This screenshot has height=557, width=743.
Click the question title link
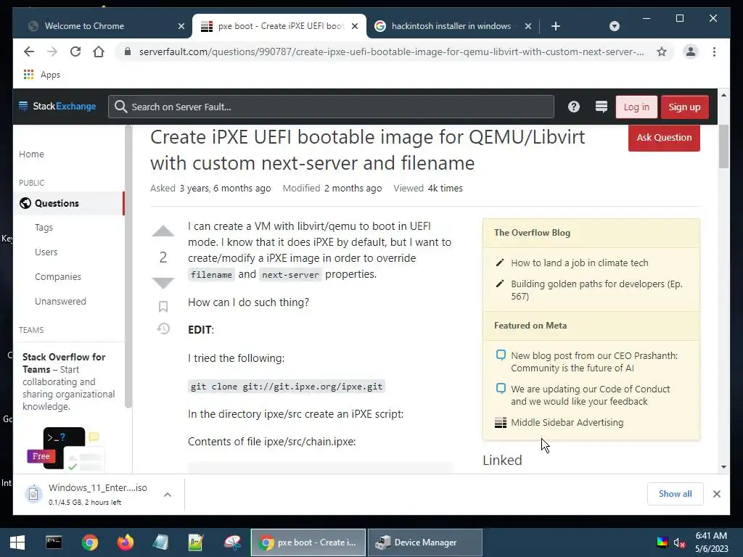[368, 149]
